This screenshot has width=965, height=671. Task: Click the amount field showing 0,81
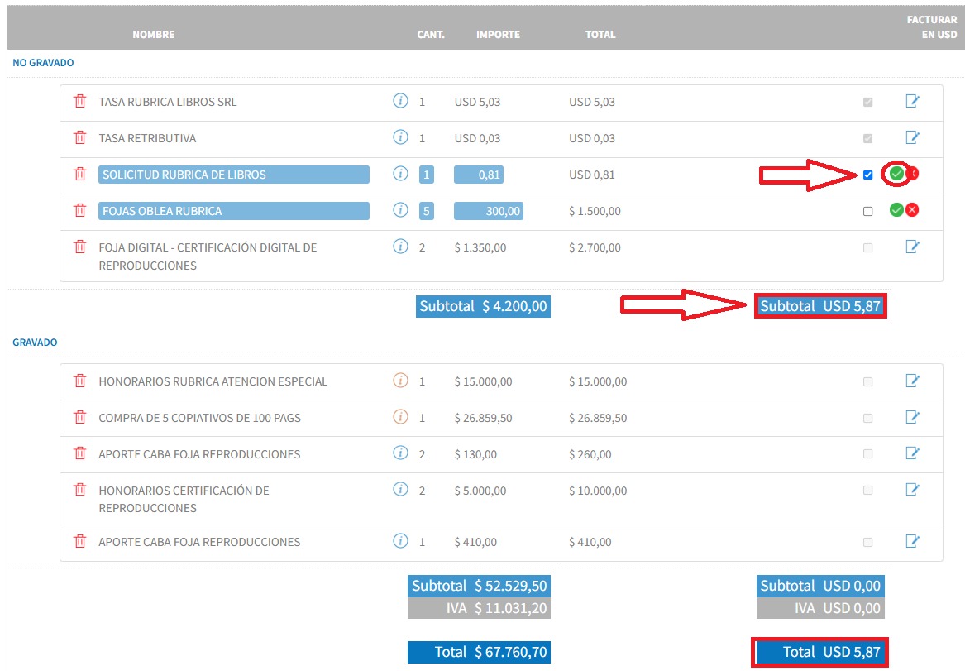pyautogui.click(x=479, y=175)
